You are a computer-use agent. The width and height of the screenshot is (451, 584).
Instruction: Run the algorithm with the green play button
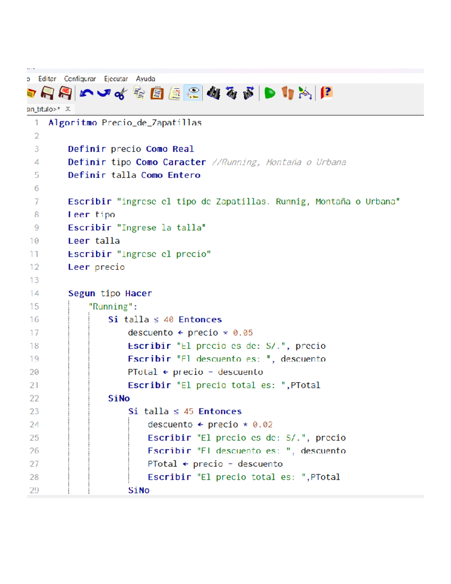269,93
